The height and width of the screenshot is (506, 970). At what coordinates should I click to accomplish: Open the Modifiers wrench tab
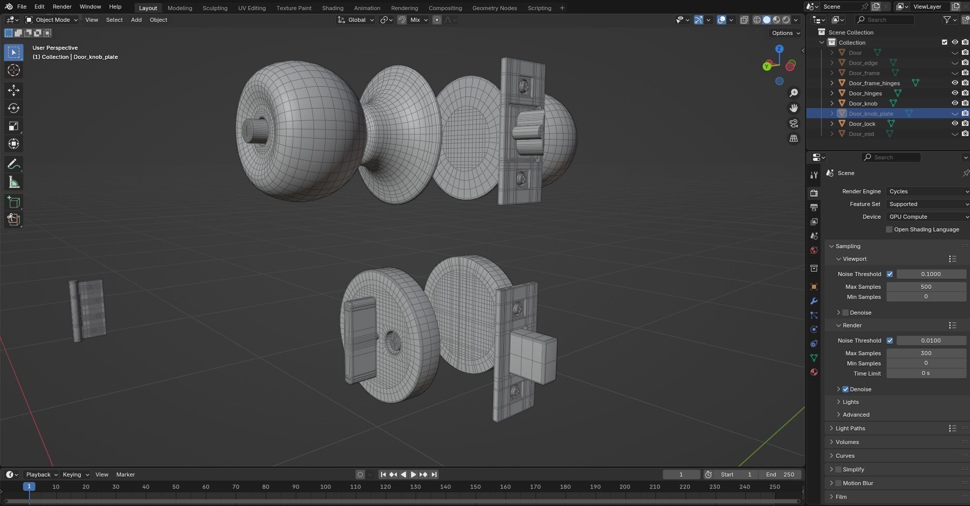pos(814,301)
